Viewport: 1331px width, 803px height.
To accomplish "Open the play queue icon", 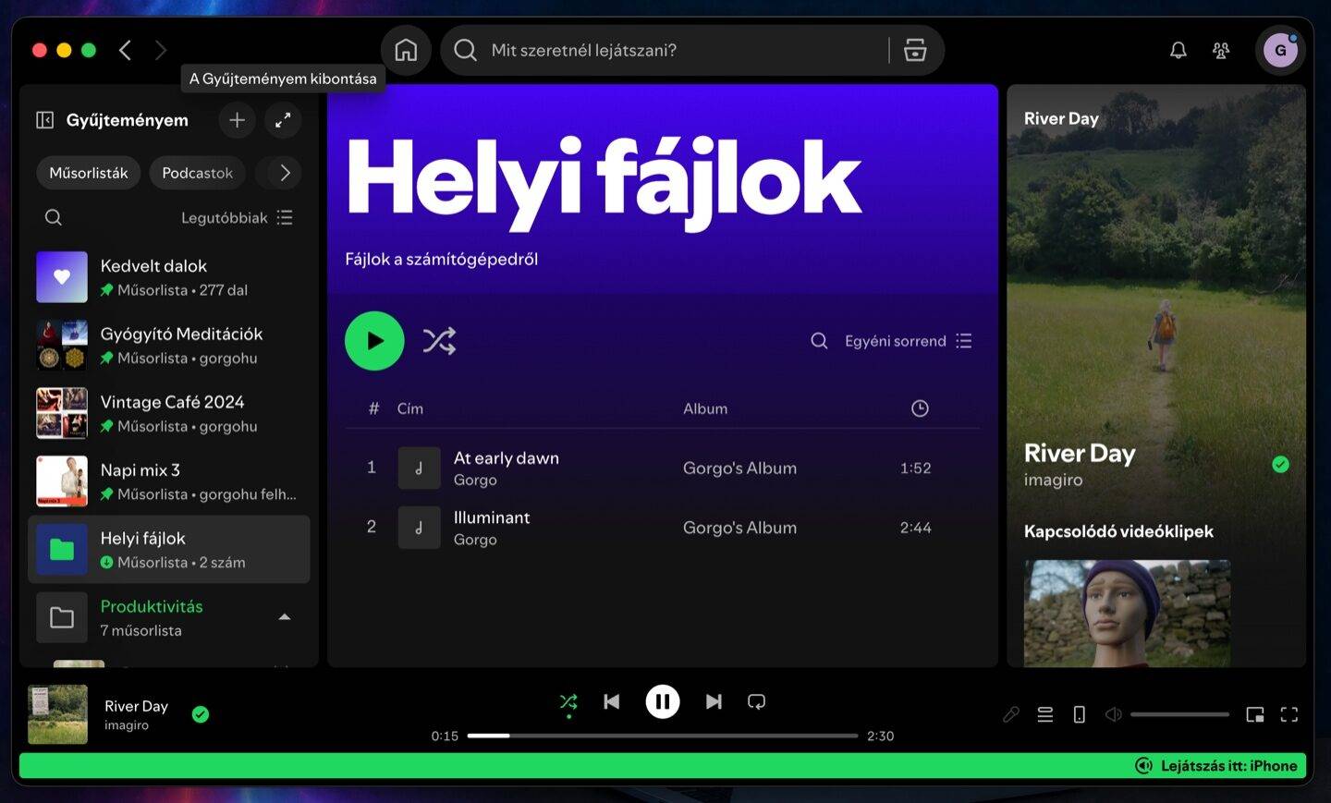I will 1045,714.
